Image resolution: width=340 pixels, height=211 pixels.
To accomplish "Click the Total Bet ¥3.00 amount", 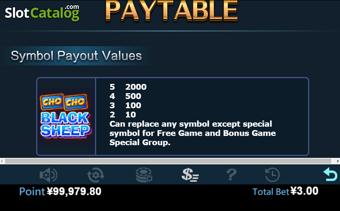I will coord(285,191).
